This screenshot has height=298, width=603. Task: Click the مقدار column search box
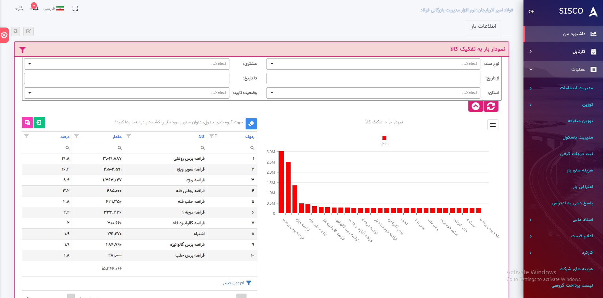[98, 148]
